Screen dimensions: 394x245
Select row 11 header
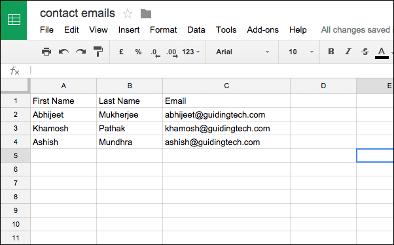click(x=16, y=238)
